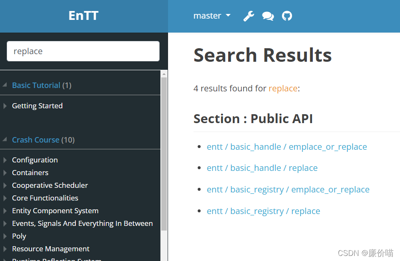Open entt / basic_registry / replace link
The width and height of the screenshot is (400, 261).
pos(263,211)
